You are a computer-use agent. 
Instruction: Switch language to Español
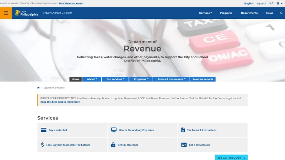(261, 3)
